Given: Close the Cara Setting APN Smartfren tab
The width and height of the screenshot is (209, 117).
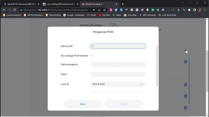Looking at the screenshot, I should click(x=77, y=4).
